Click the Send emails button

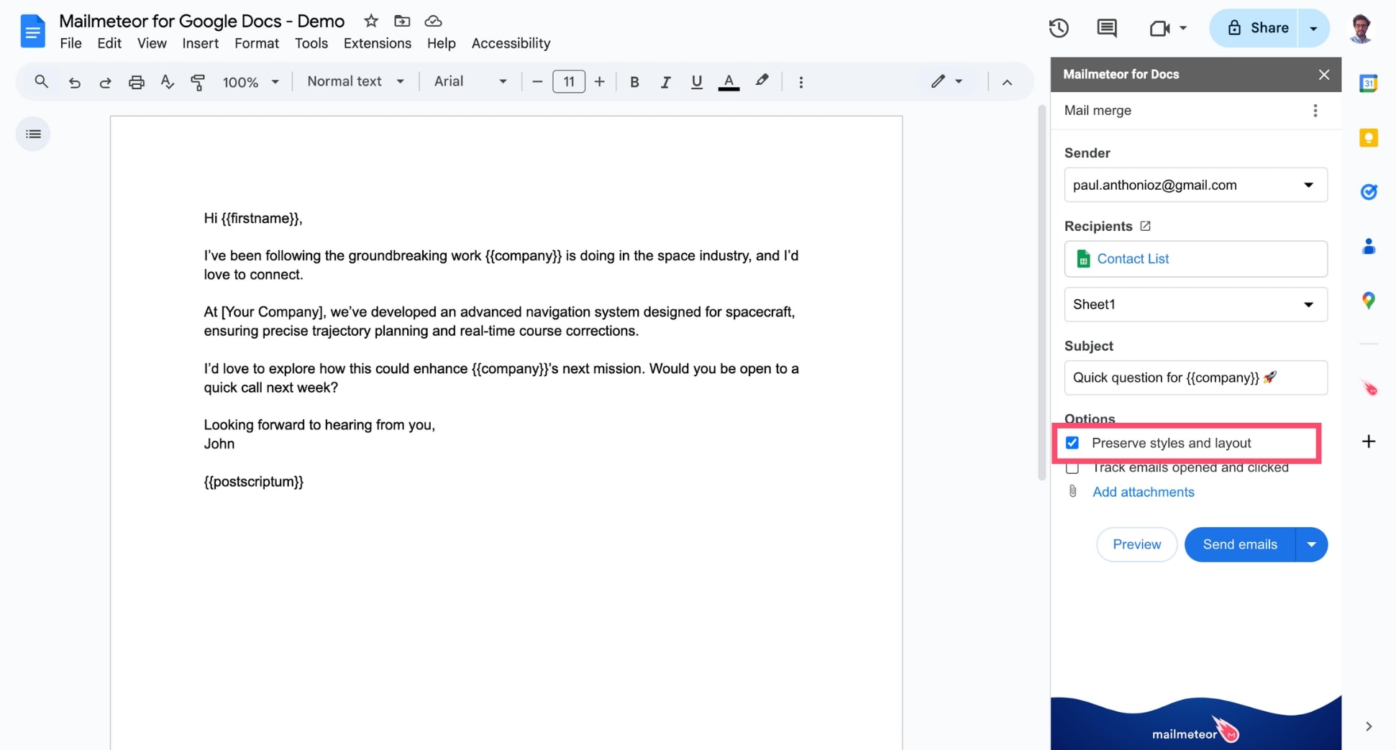coord(1240,544)
